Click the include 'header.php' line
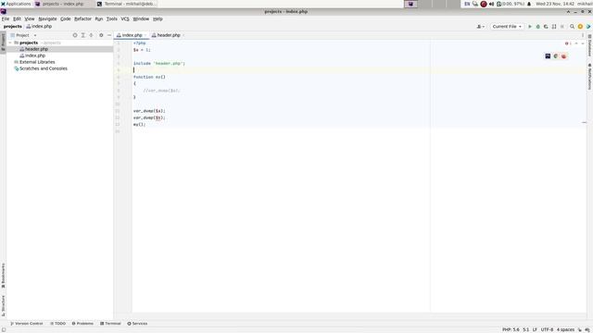The height and width of the screenshot is (333, 593). pyautogui.click(x=158, y=64)
